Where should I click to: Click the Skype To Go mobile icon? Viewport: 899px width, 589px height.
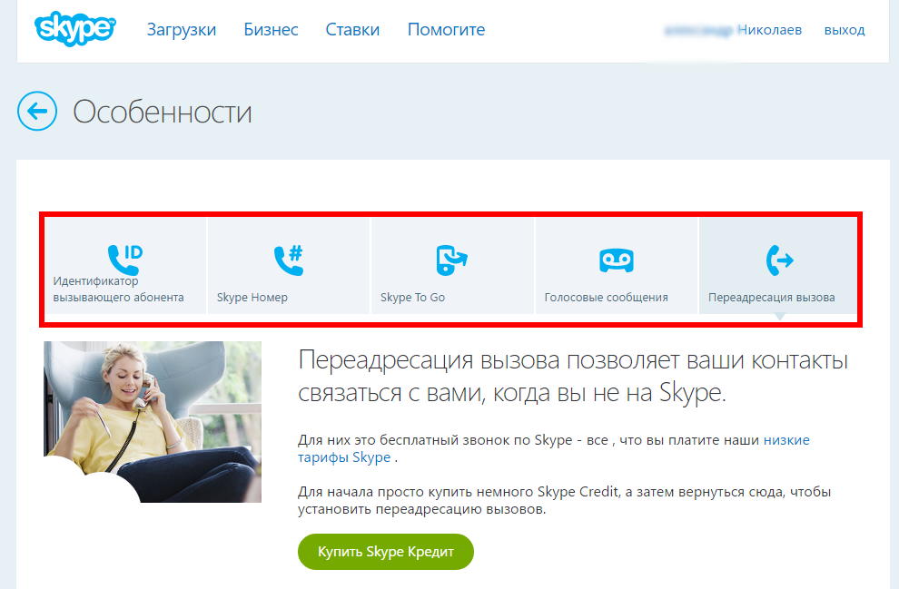tap(451, 260)
